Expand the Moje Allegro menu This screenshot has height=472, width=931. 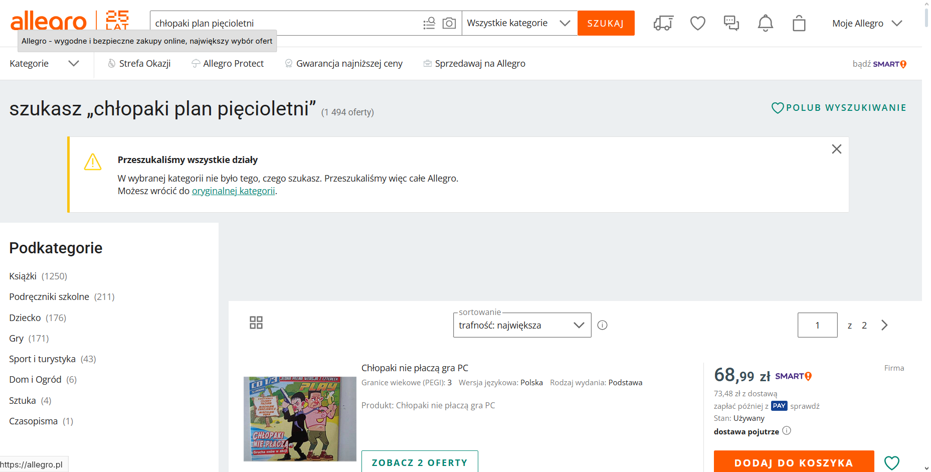867,24
